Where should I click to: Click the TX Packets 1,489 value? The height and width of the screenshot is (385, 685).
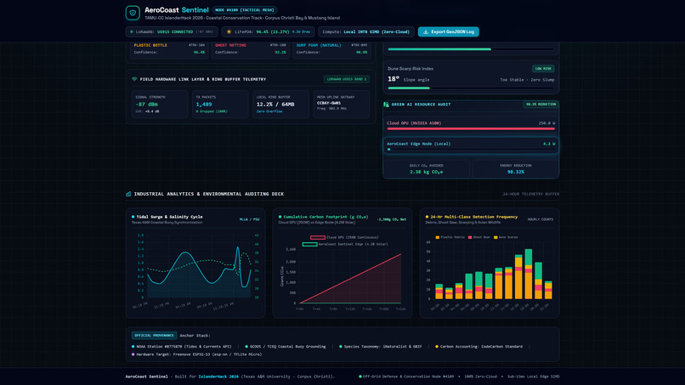point(204,105)
